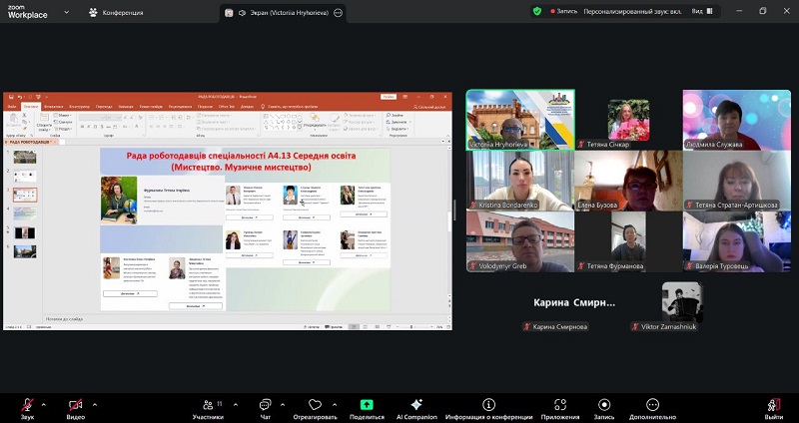The image size is (799, 423).
Task: Click the Запись record icon
Action: tap(603, 404)
